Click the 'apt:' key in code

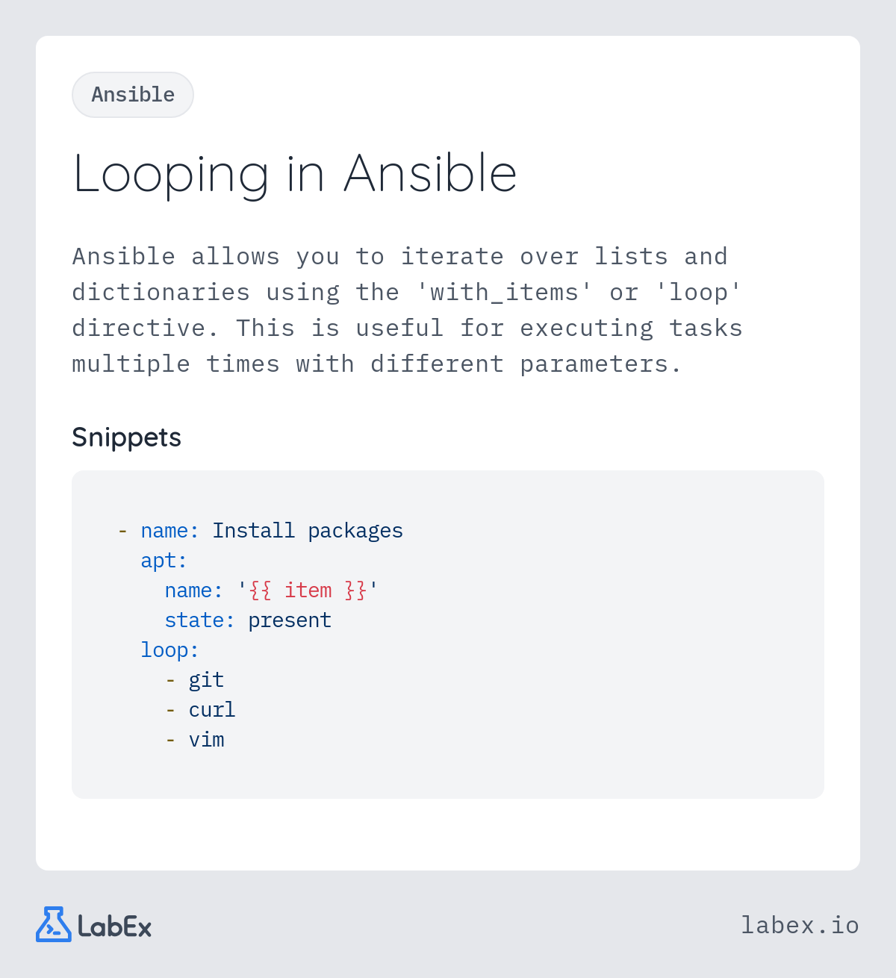pyautogui.click(x=164, y=561)
